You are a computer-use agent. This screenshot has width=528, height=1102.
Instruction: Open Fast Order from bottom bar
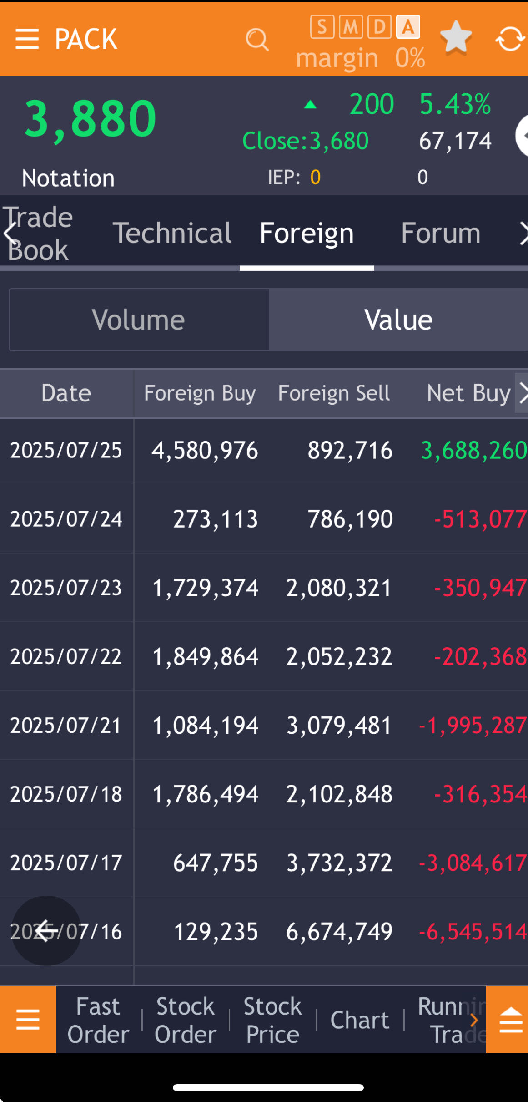click(x=98, y=1020)
